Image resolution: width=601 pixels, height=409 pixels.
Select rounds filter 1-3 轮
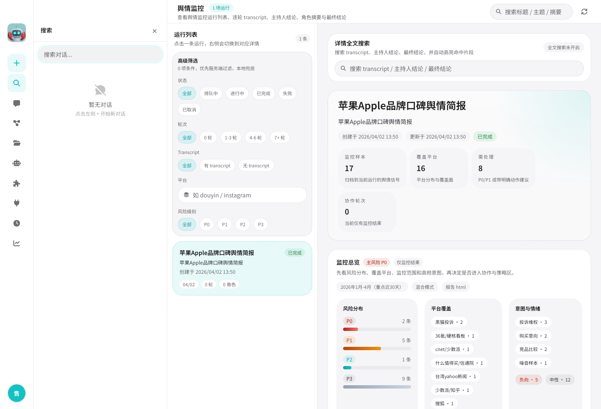point(231,138)
